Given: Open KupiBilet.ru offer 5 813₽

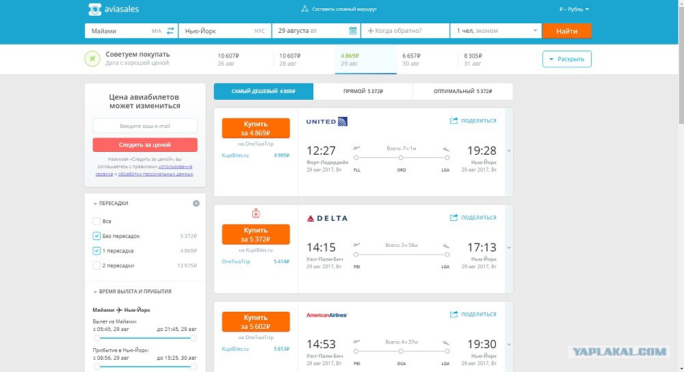Looking at the screenshot, I should 256,349.
